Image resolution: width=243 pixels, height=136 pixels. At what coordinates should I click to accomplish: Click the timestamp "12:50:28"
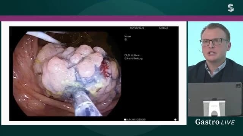tap(163, 28)
